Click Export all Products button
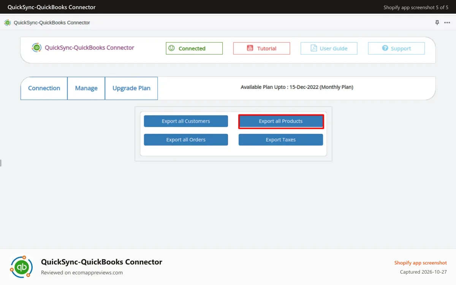The image size is (456, 285). coord(281,121)
